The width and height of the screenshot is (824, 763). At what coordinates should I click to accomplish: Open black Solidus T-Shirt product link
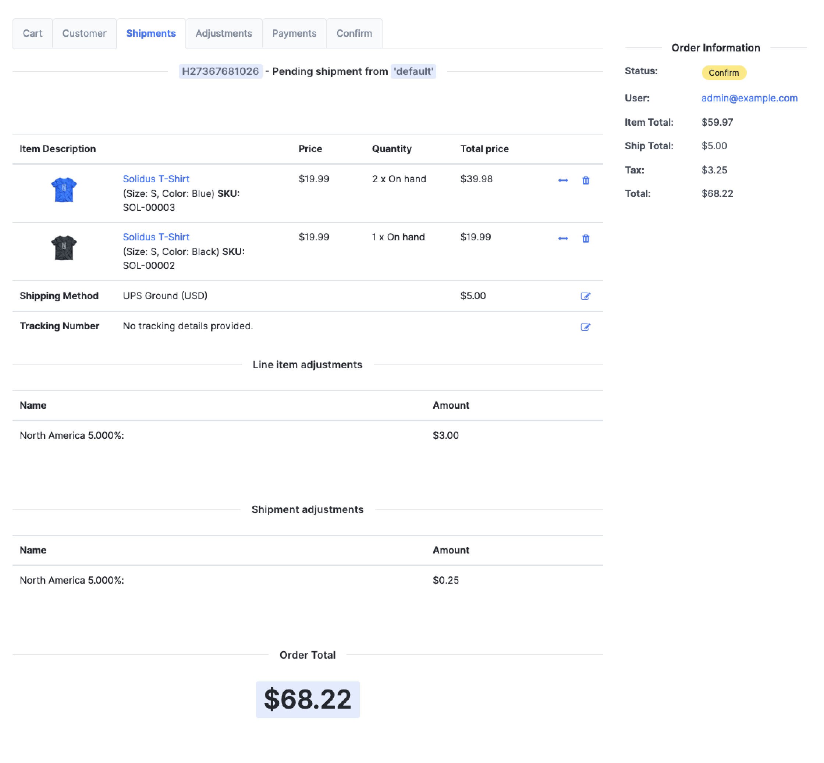[x=156, y=237]
